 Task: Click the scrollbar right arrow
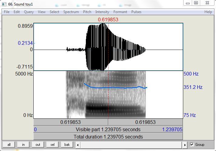point(185,145)
